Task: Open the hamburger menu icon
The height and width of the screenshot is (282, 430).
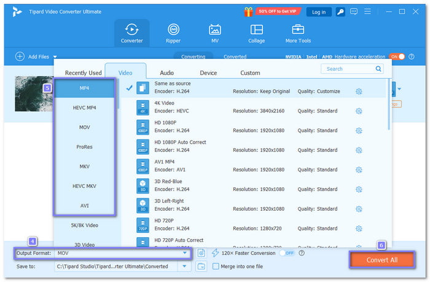Action: [367, 12]
